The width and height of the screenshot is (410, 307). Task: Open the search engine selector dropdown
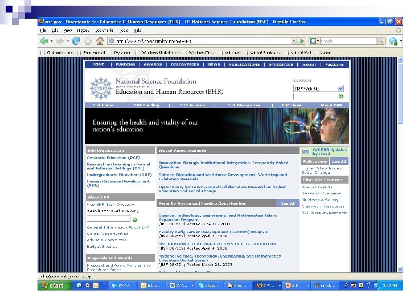pos(314,41)
